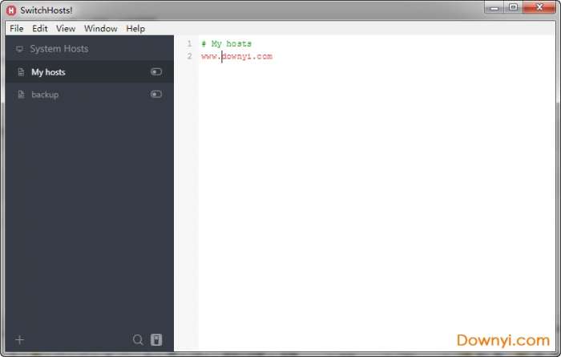This screenshot has width=561, height=357.
Task: Minimize the SwitchHosts! window
Action: (494, 7)
